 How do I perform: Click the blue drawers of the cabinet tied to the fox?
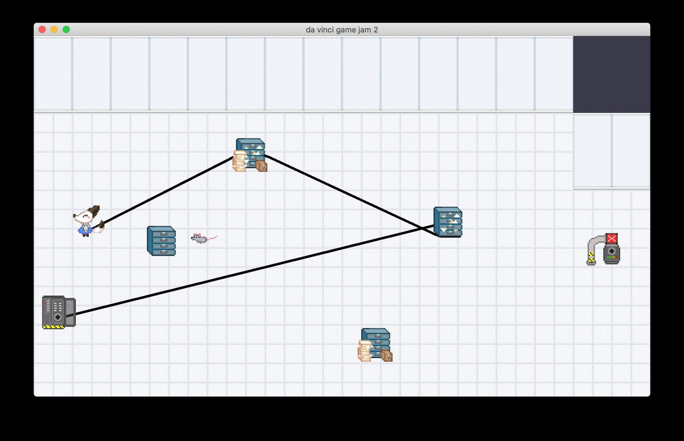click(251, 151)
